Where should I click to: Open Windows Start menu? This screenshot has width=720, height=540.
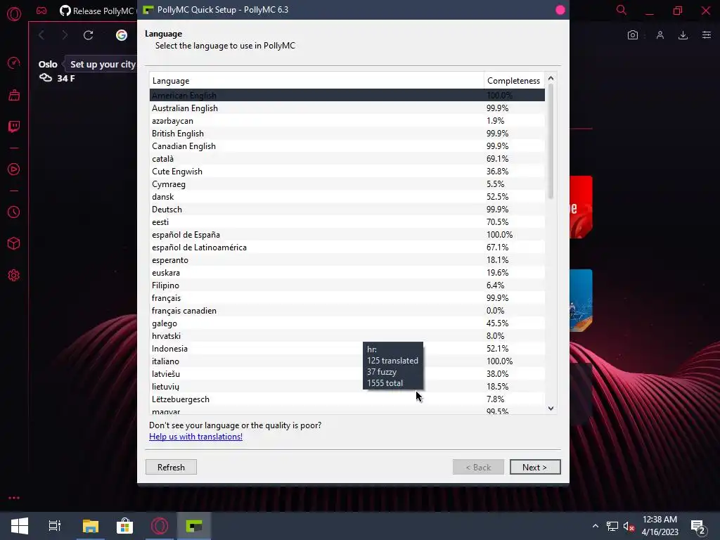(x=19, y=526)
